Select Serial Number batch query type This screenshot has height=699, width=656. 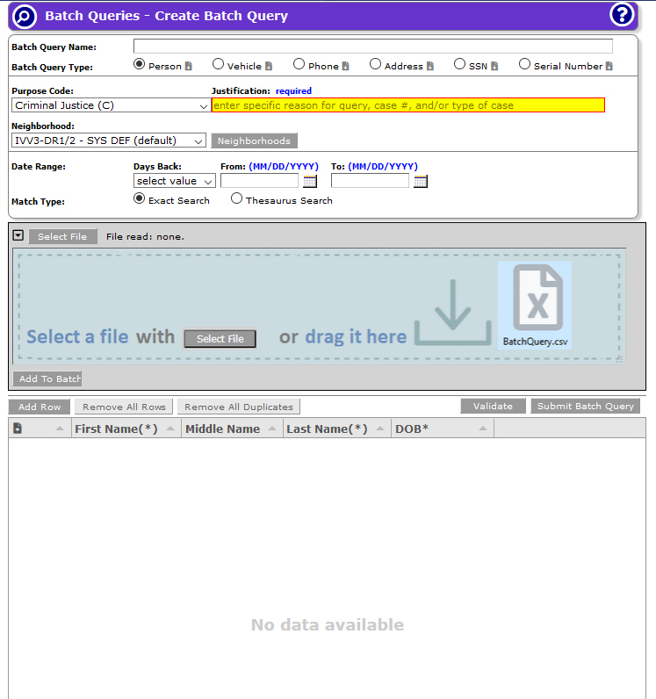click(524, 64)
